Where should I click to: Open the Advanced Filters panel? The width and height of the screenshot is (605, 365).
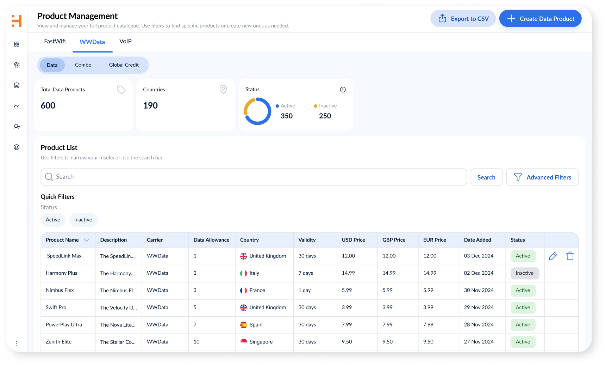coord(542,177)
